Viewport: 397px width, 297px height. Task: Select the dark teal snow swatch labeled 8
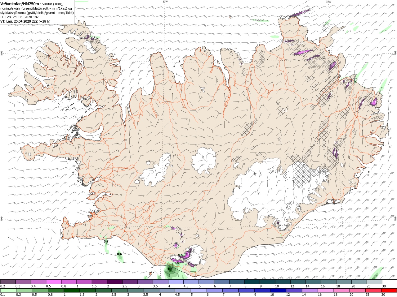[252, 282]
